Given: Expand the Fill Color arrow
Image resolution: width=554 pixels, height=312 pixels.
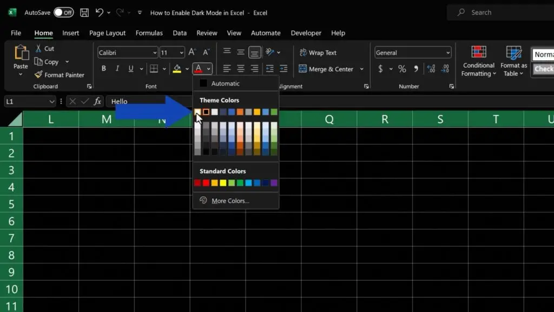Looking at the screenshot, I should [187, 69].
